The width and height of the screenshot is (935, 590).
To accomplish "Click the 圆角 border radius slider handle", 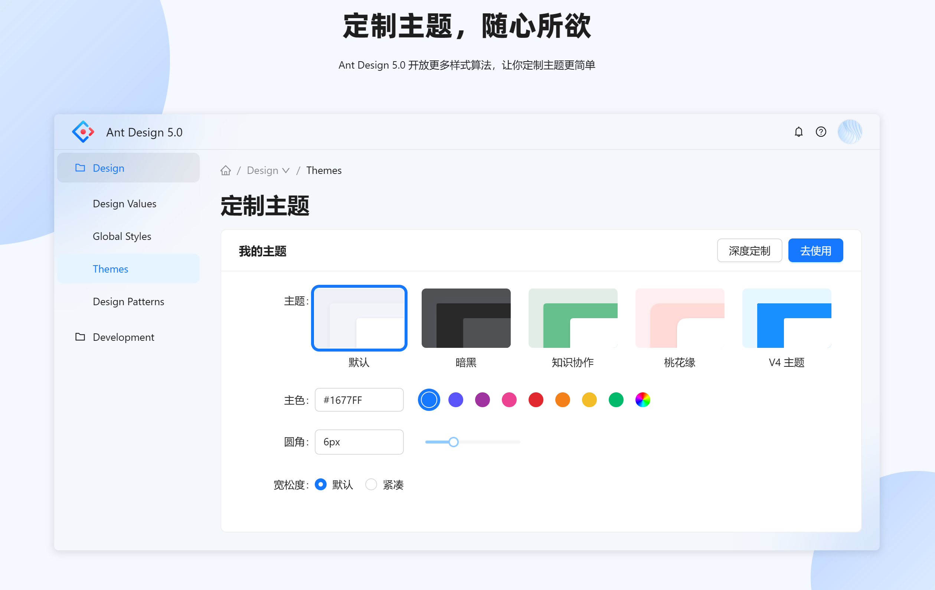I will pyautogui.click(x=454, y=442).
